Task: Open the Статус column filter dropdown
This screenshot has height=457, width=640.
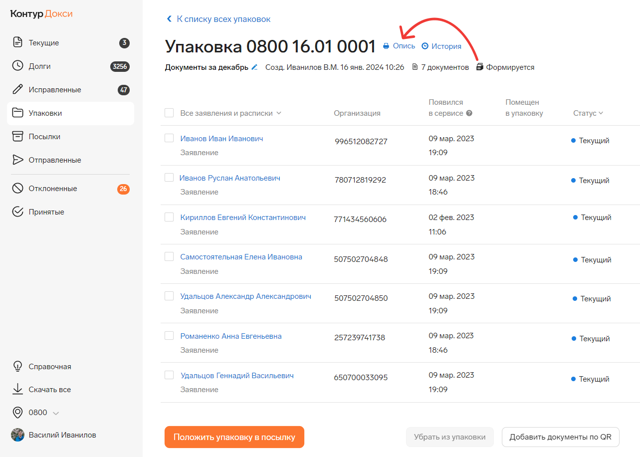Action: pyautogui.click(x=588, y=113)
